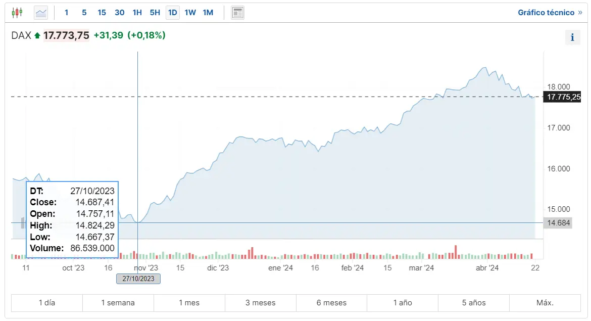Choose the 3 meses time range
Viewport: 591px width, 321px height.
pos(260,303)
